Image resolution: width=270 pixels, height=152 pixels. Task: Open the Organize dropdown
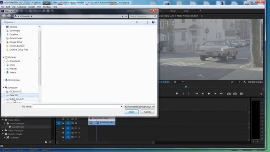(9, 22)
